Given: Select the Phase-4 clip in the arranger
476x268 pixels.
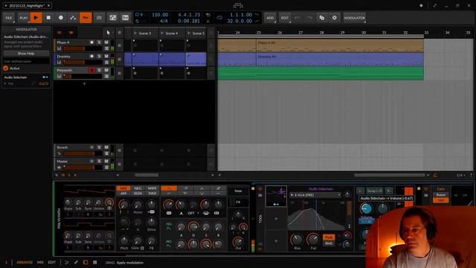Looking at the screenshot, I should tap(340, 45).
